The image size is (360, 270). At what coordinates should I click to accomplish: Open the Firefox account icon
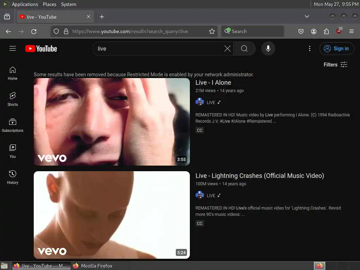pos(314,31)
